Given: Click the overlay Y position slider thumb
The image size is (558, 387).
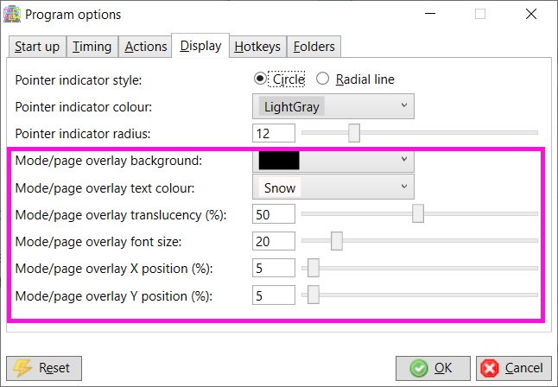Looking at the screenshot, I should (314, 295).
